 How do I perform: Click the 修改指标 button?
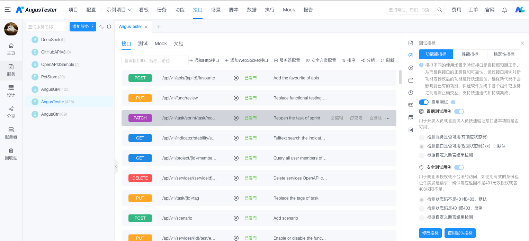coord(430,233)
